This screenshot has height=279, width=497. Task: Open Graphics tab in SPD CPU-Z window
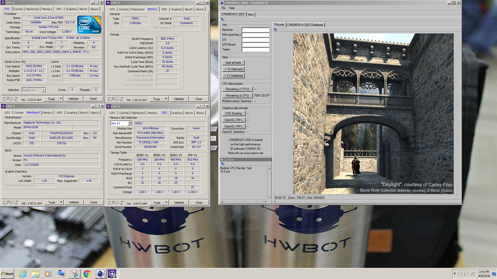pos(177,113)
